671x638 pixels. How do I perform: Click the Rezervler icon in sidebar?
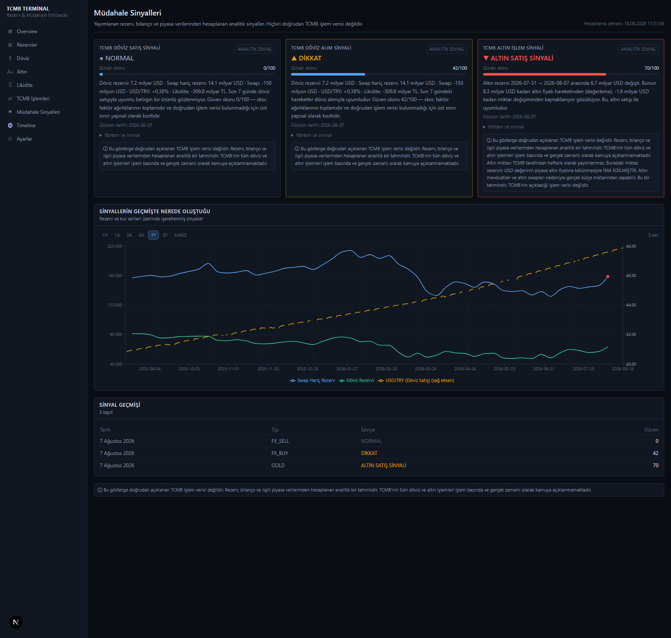click(10, 45)
